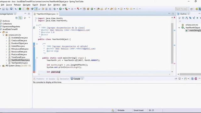Collapse YearMonthObject class in Outline
Image resolution: width=201 pixels, height=113 pixels.
[x=179, y=28]
